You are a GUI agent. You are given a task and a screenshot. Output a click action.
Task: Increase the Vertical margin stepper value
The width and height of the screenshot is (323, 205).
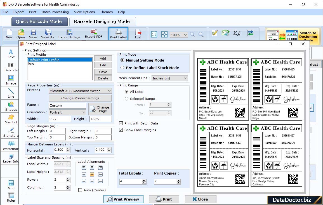(109, 149)
